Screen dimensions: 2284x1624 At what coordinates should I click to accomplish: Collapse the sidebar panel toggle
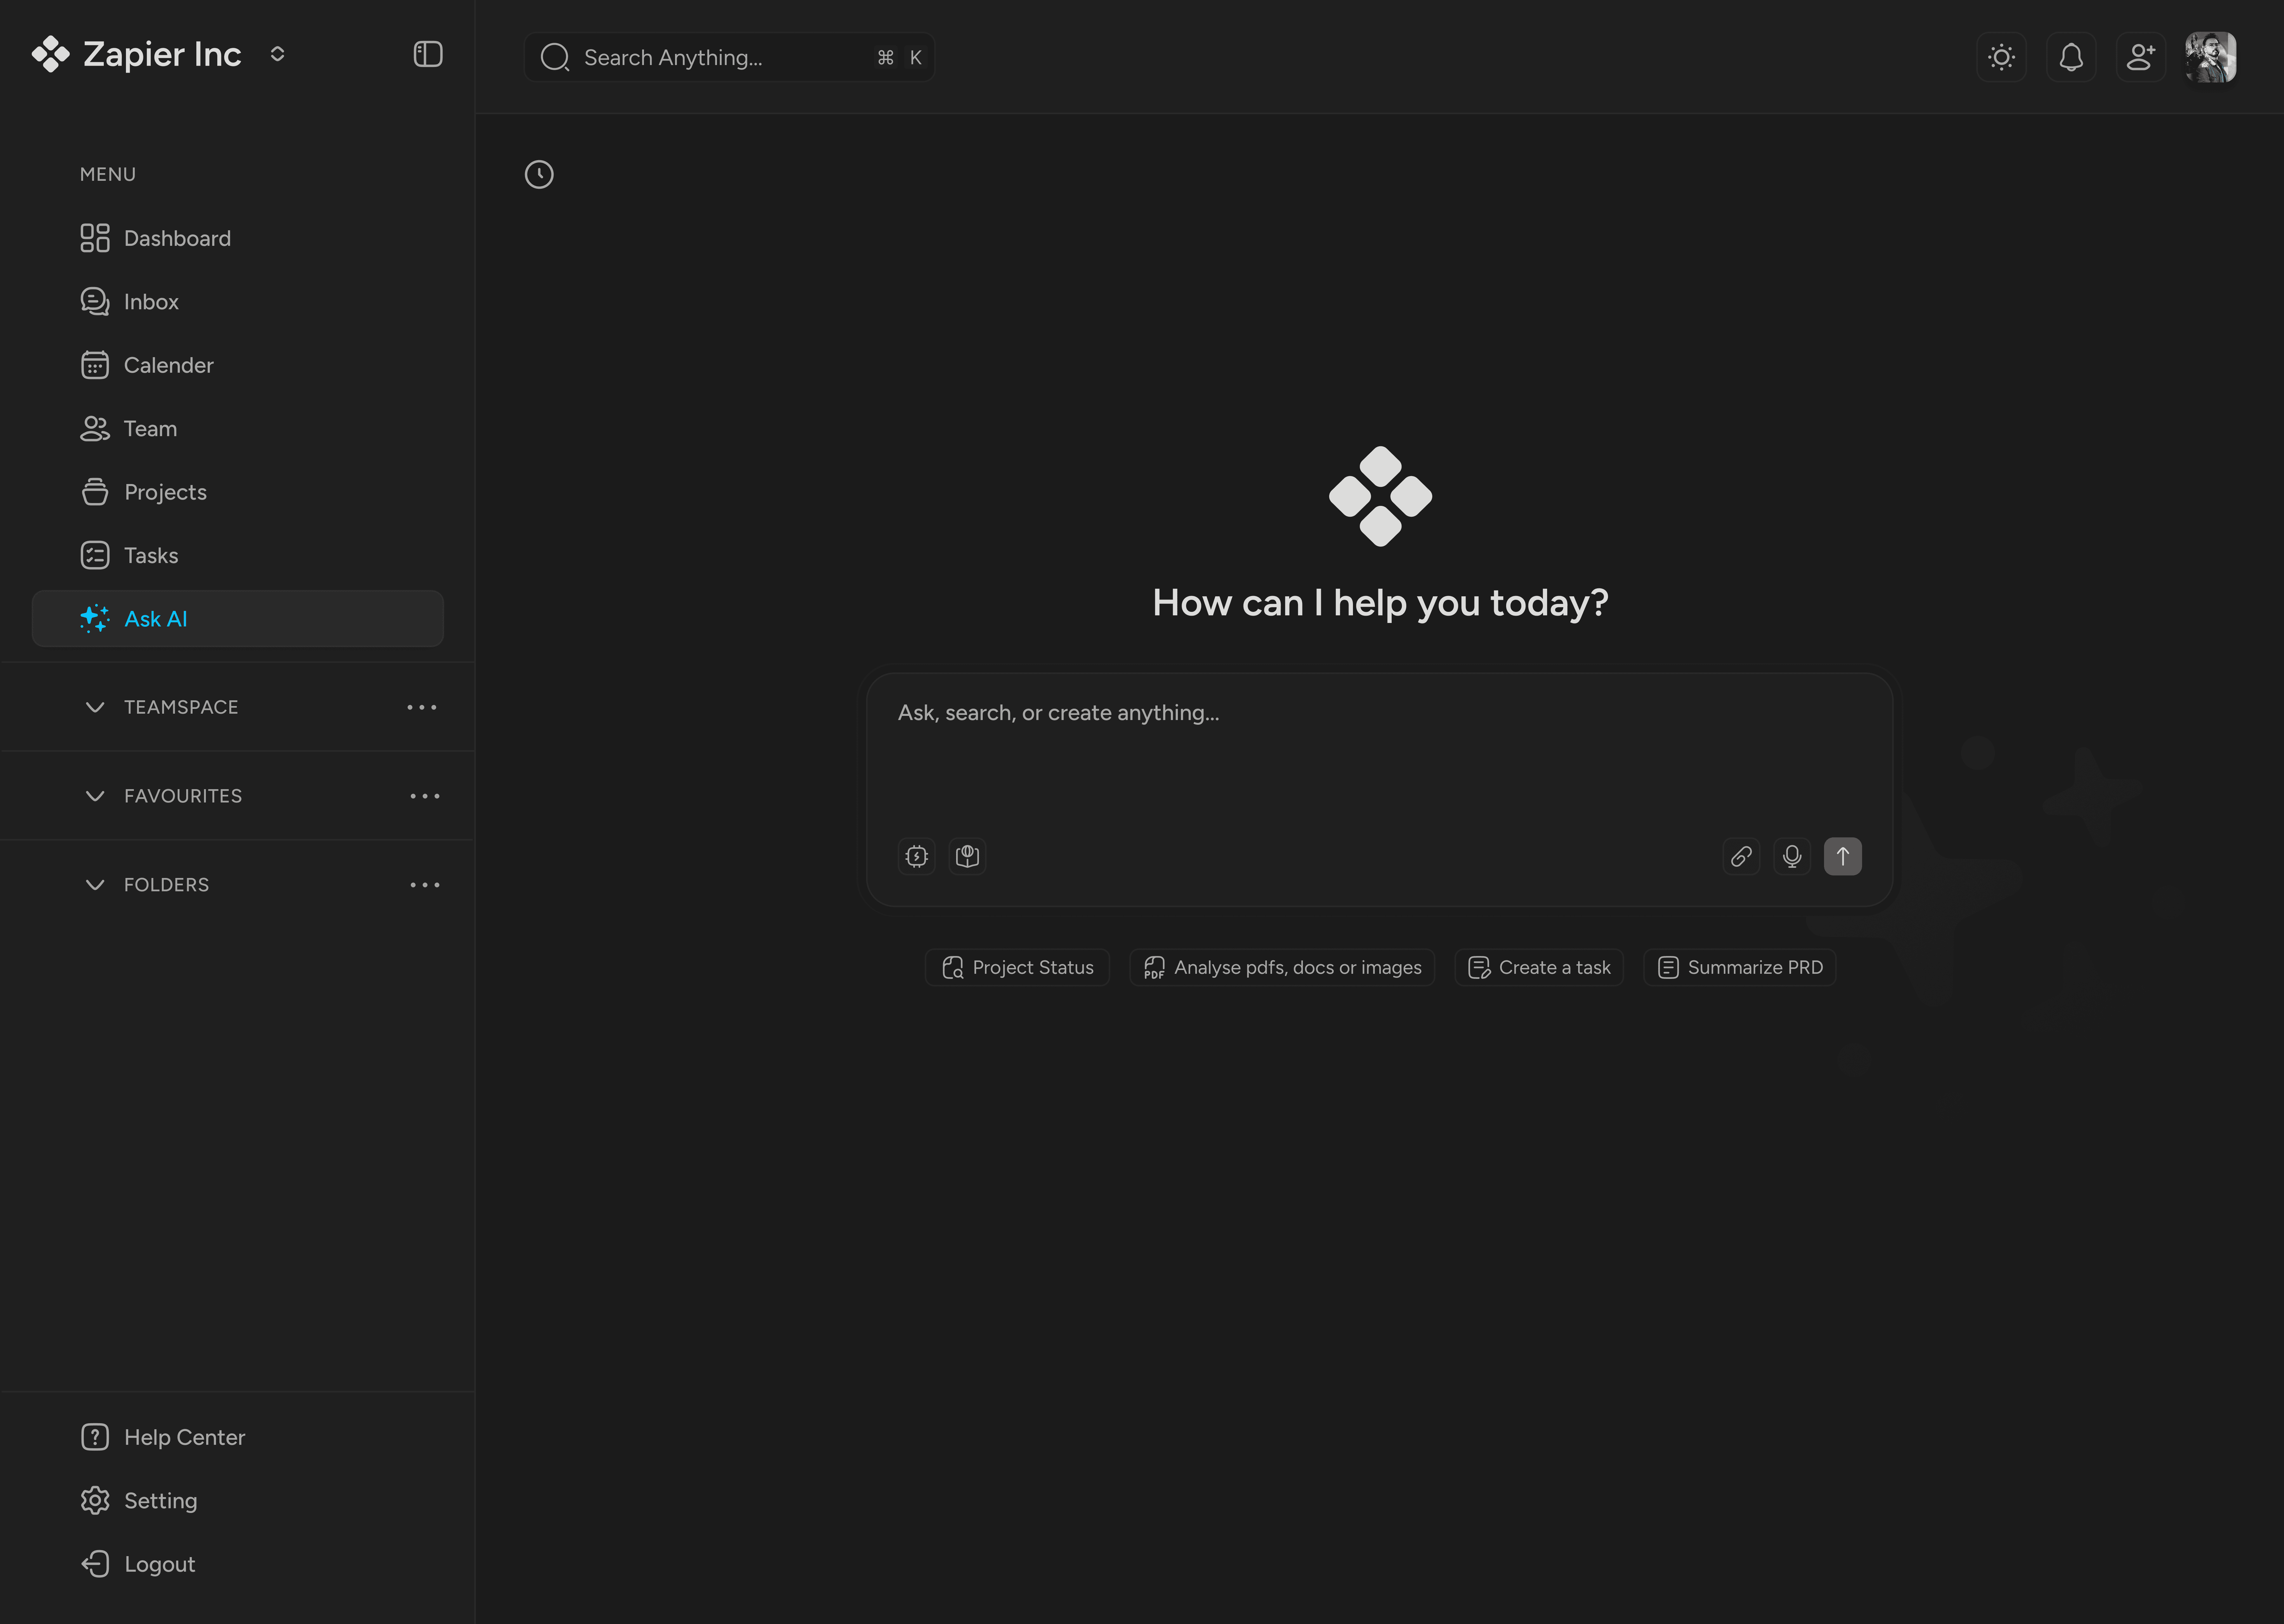[428, 54]
